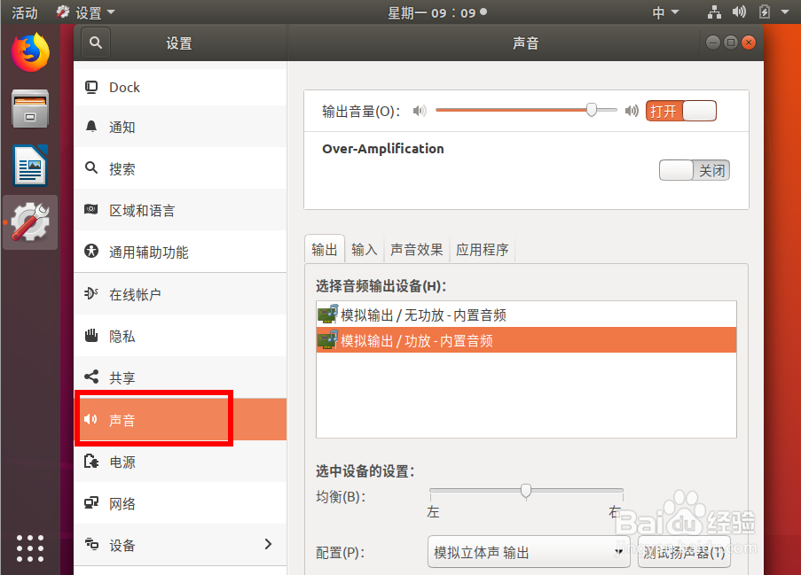Open the 区域和语言 settings panel

(180, 210)
